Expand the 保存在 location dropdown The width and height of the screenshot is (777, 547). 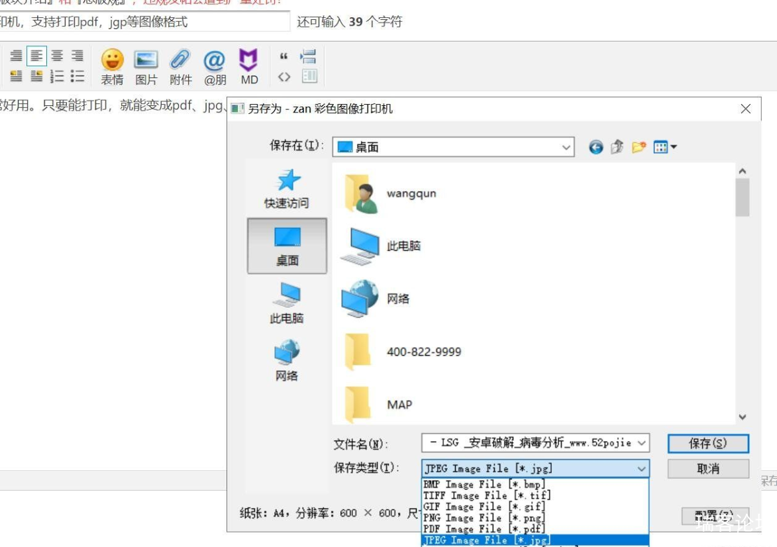(x=566, y=147)
